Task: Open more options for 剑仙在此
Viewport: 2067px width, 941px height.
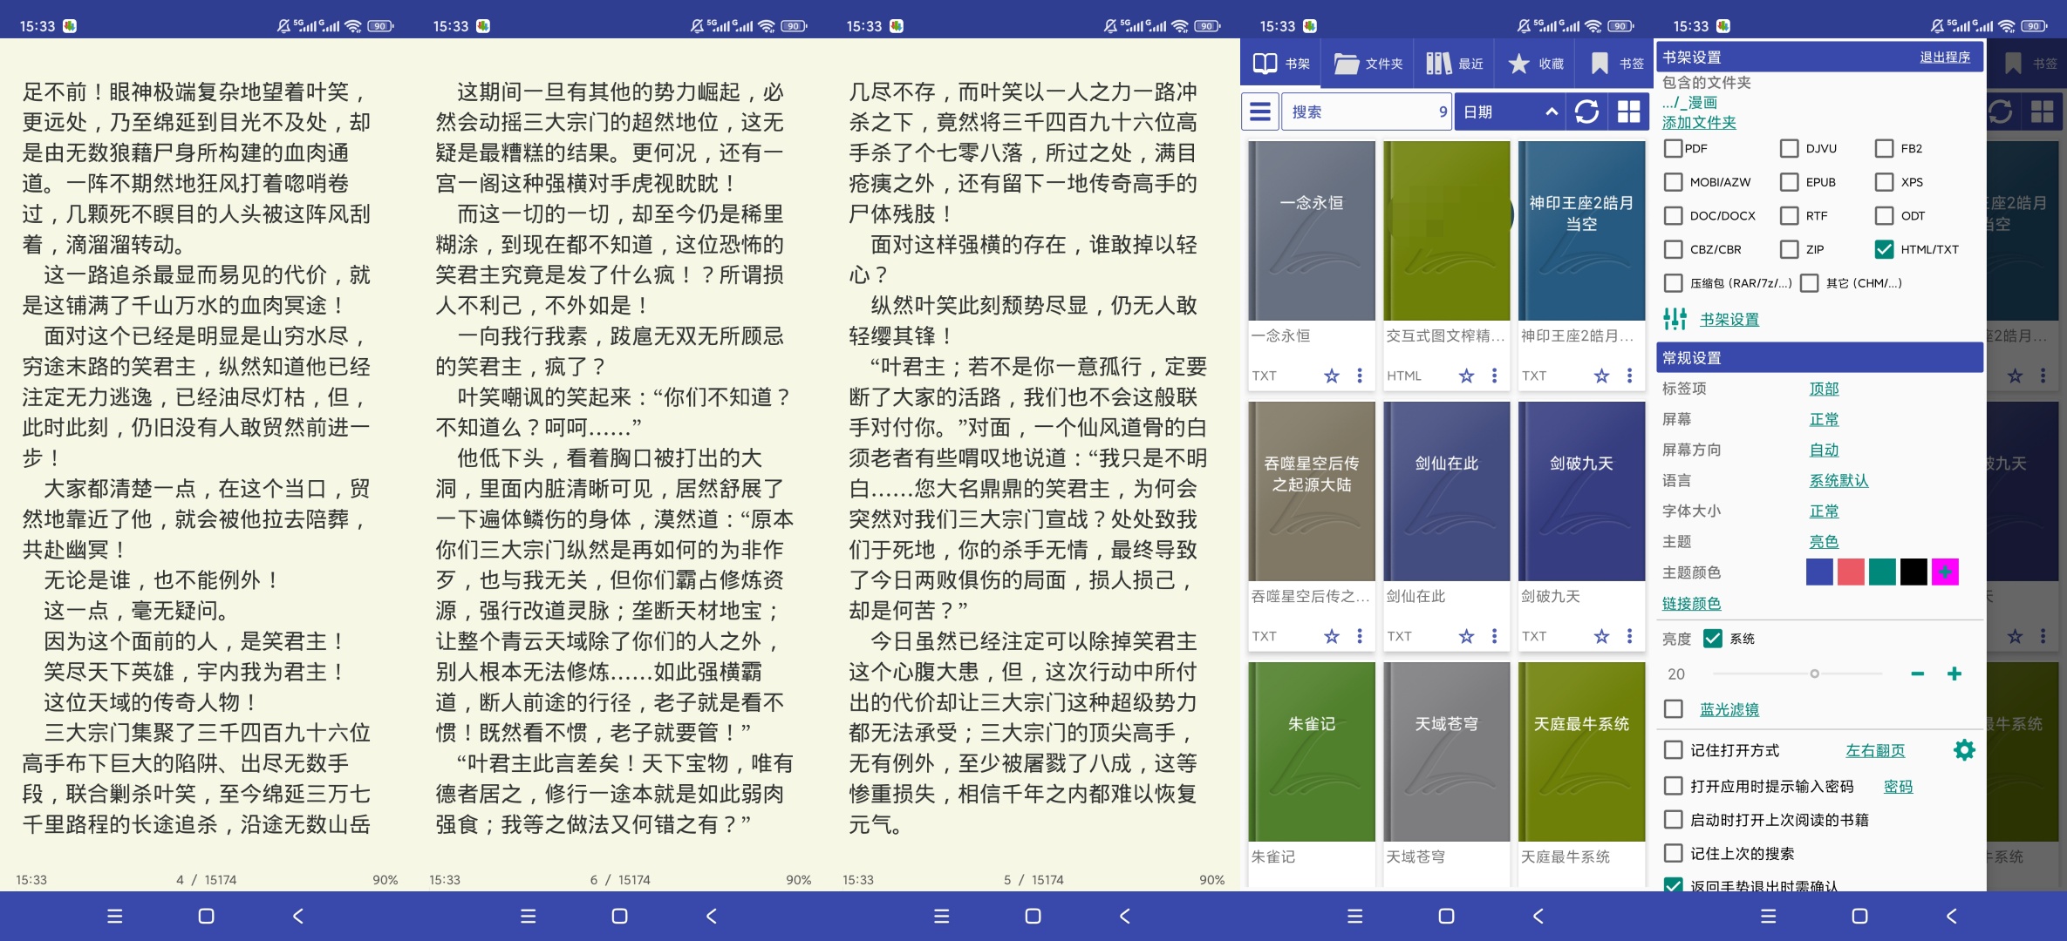Action: tap(1495, 636)
